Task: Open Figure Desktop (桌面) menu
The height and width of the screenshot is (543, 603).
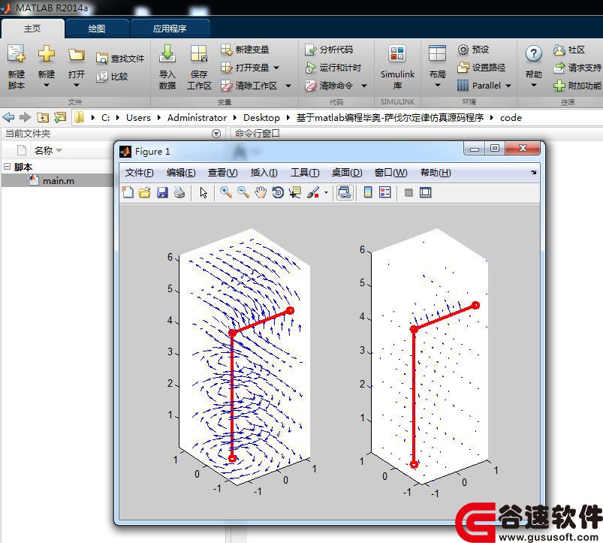Action: coord(347,173)
